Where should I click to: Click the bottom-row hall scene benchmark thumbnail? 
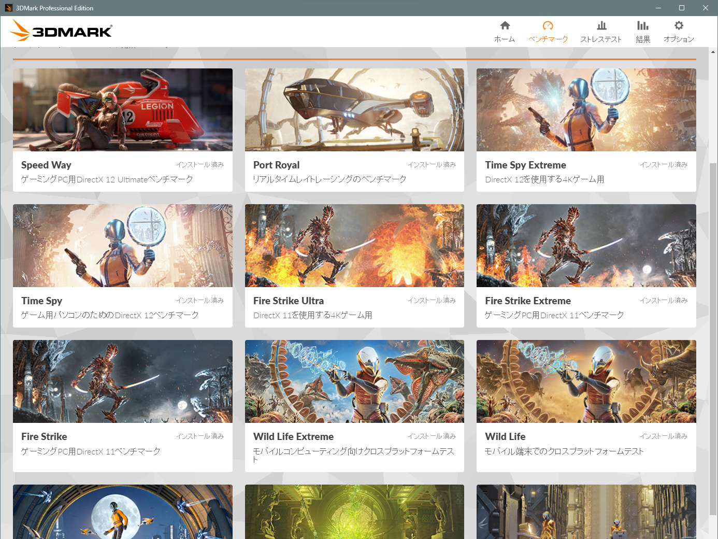click(586, 512)
